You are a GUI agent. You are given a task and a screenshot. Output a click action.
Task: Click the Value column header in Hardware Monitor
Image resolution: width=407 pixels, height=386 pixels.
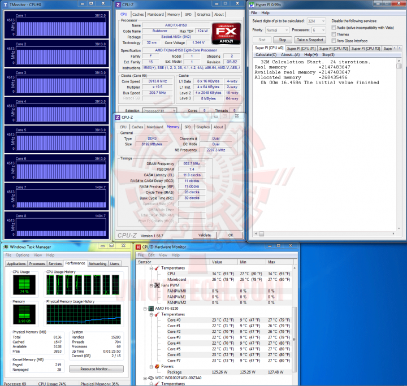click(x=223, y=262)
